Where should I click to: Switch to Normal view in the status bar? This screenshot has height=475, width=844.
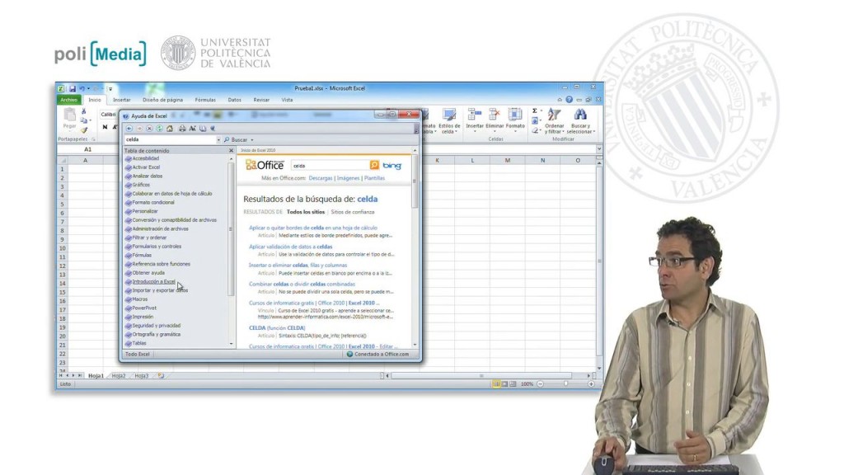point(495,384)
